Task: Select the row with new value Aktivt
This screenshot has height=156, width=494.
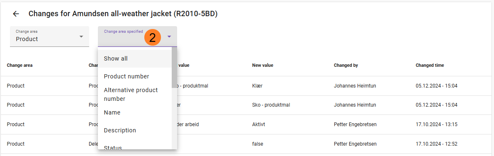Action: coord(247,124)
